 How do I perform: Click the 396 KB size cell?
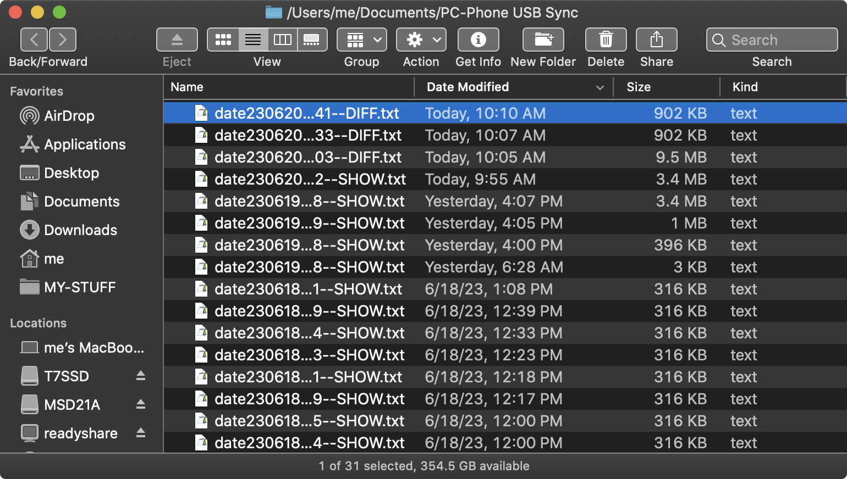coord(680,245)
